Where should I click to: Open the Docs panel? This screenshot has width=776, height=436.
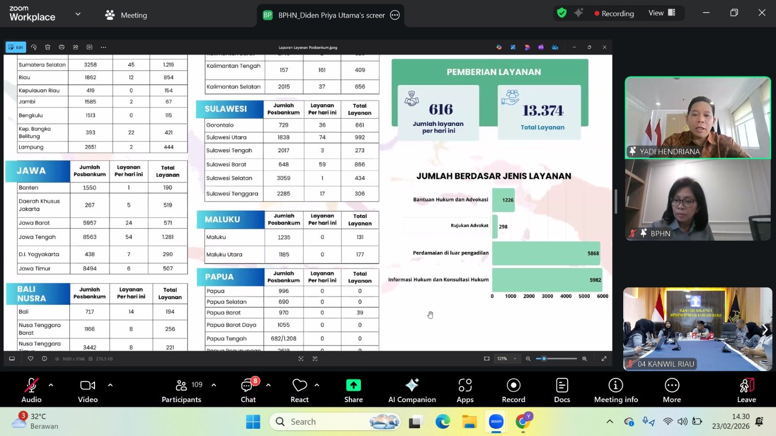point(562,390)
